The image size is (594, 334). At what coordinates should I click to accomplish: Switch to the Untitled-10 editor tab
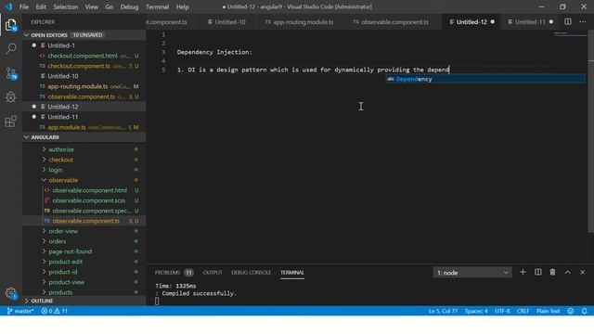(226, 22)
